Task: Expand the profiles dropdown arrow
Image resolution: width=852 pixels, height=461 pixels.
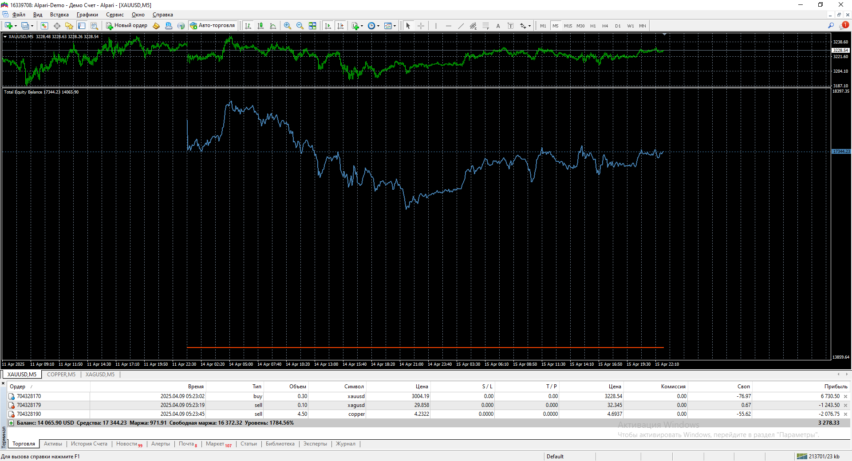Action: 32,26
